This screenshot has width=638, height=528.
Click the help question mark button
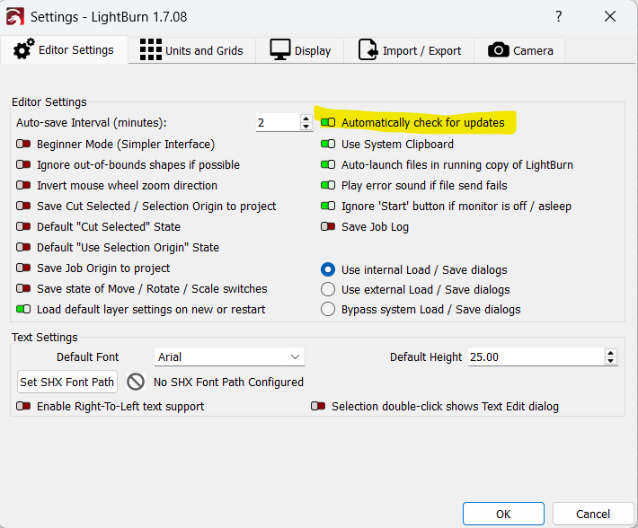(x=559, y=16)
